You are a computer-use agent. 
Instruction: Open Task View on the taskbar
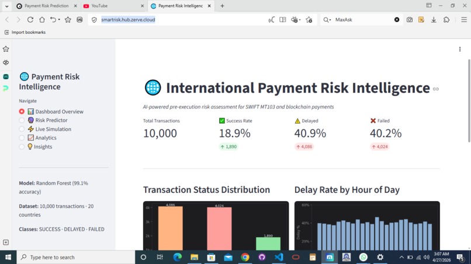[160, 258]
